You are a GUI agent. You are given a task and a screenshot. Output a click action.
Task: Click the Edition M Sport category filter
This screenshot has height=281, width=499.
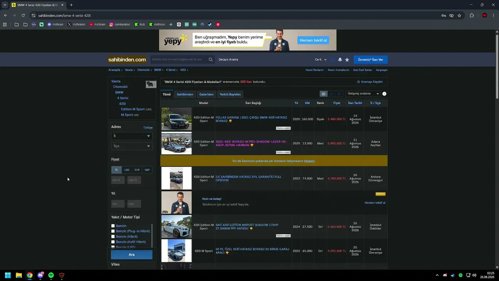pos(133,109)
